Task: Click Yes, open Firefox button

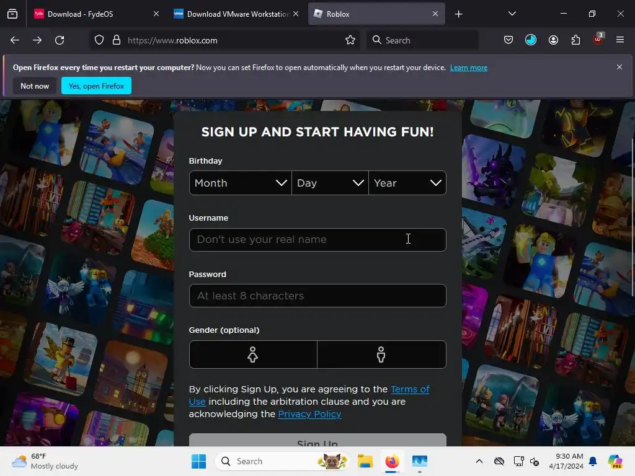Action: [96, 86]
